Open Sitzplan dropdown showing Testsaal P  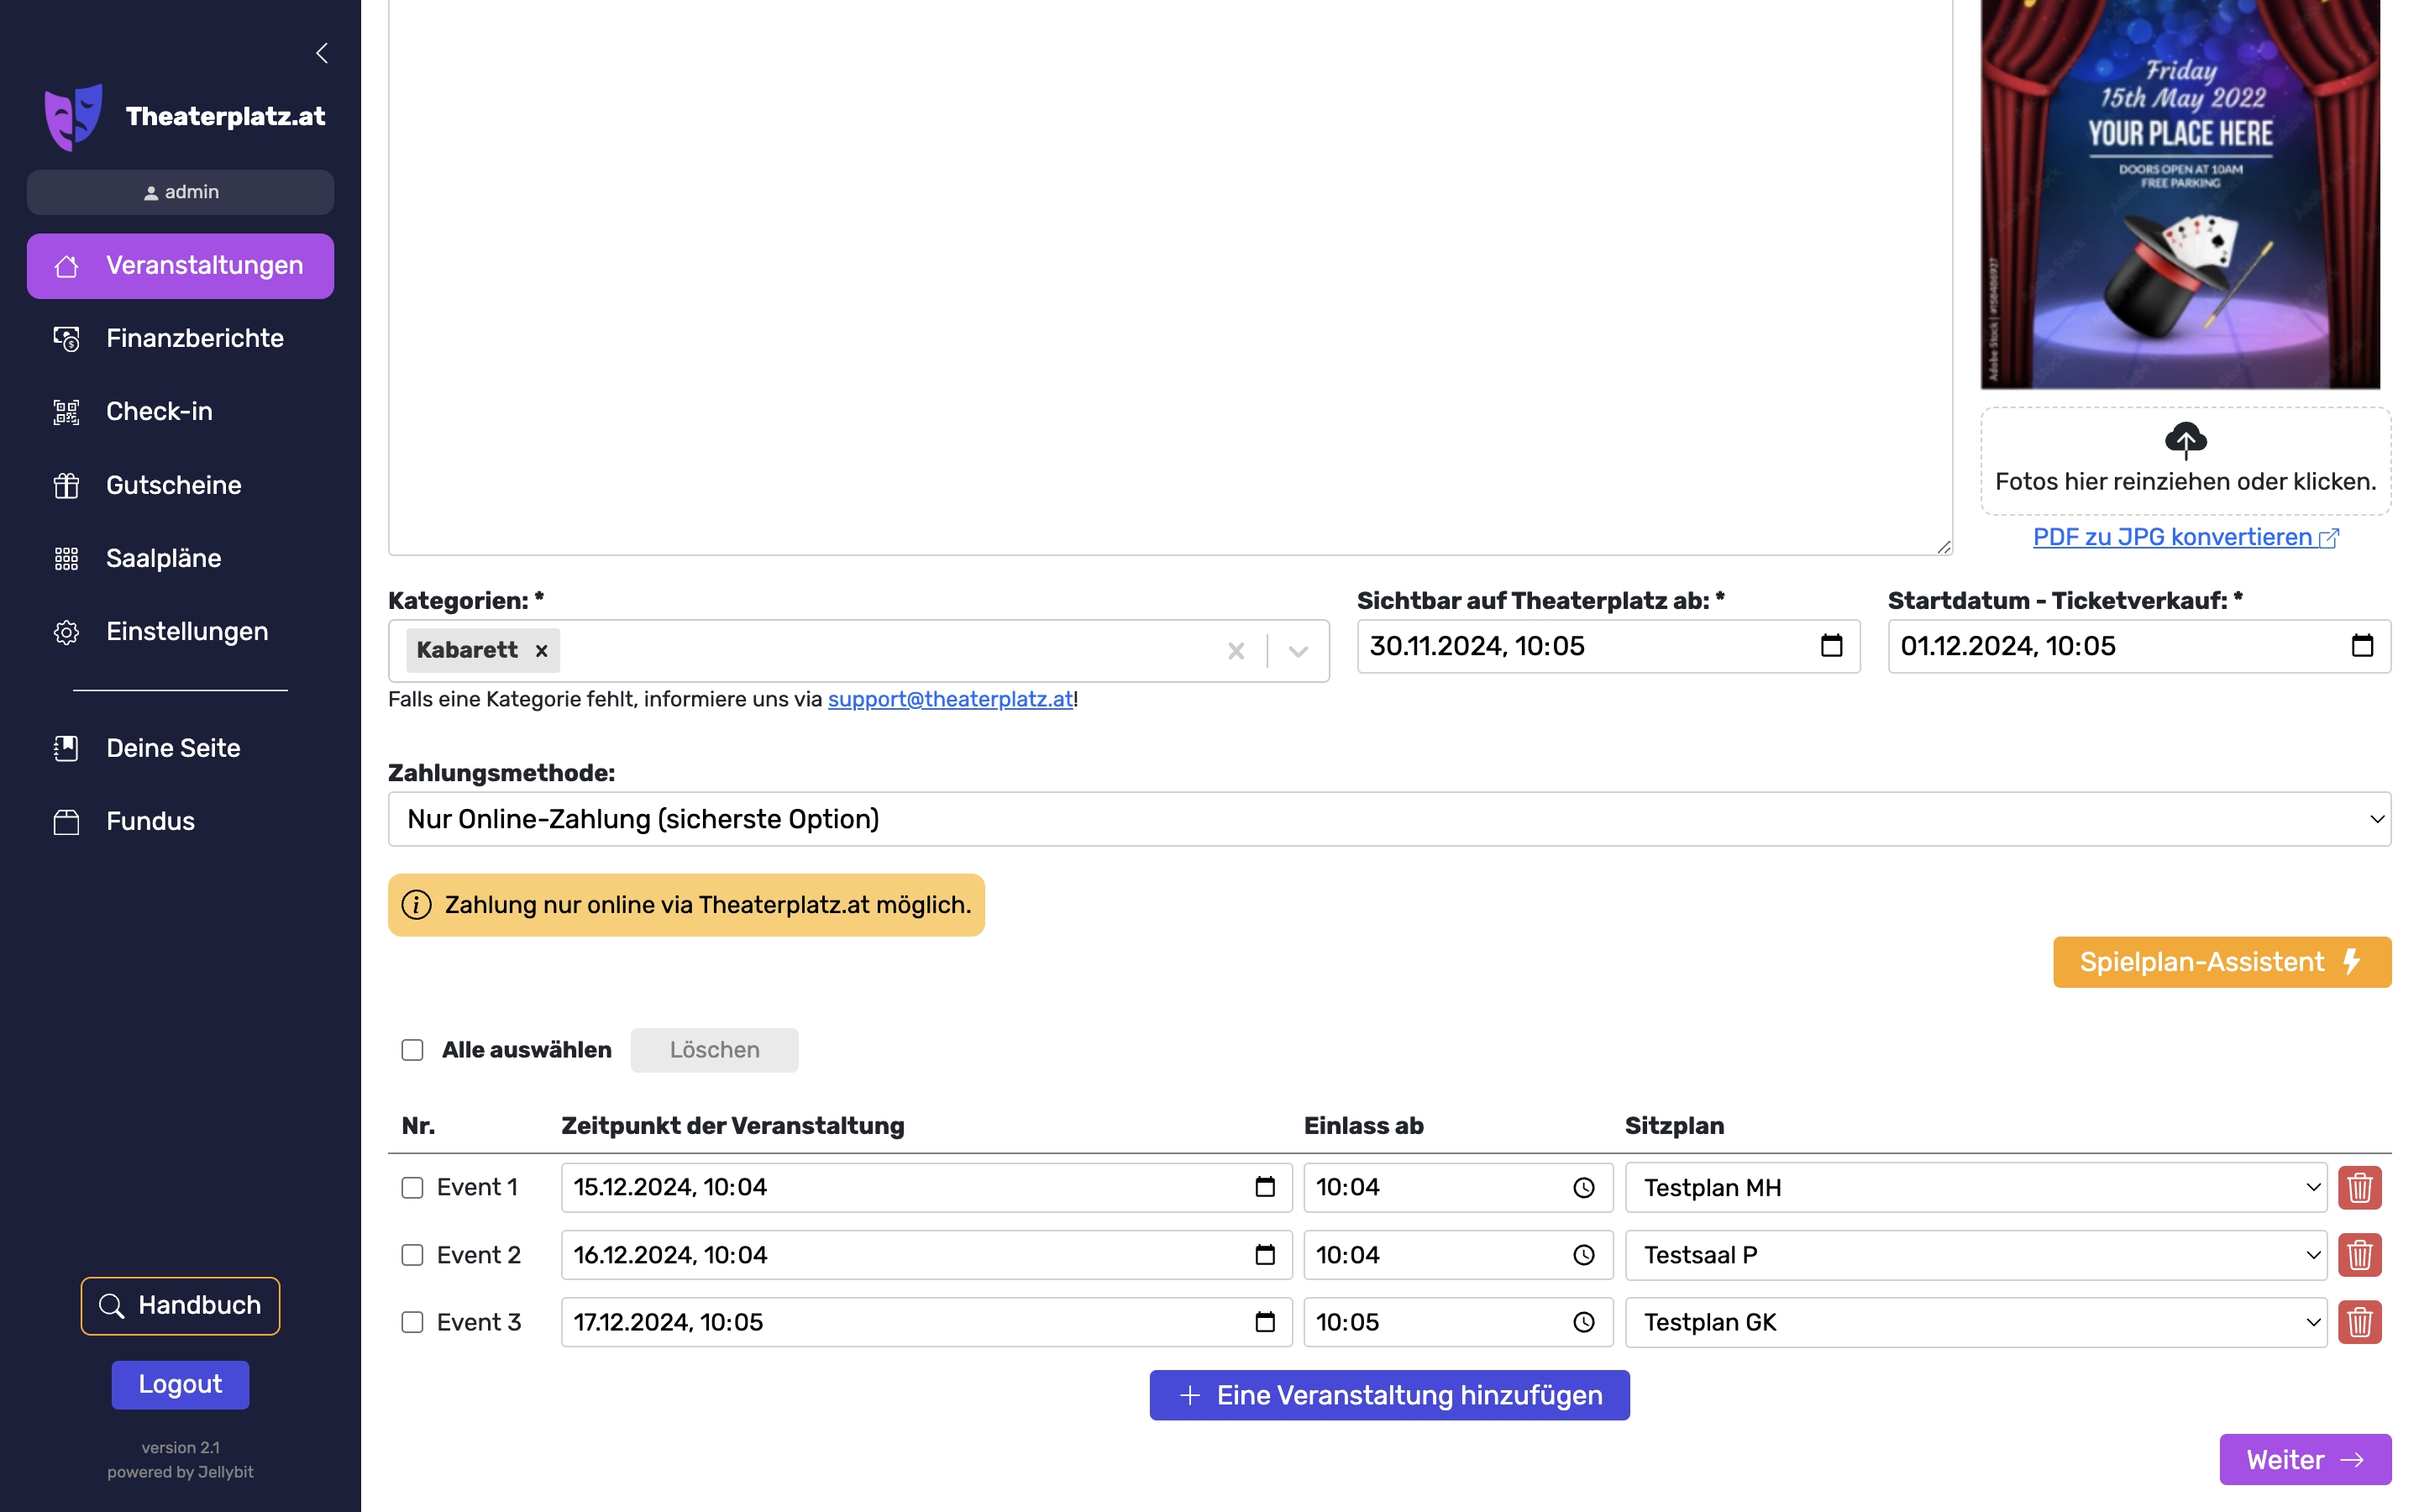point(1976,1255)
